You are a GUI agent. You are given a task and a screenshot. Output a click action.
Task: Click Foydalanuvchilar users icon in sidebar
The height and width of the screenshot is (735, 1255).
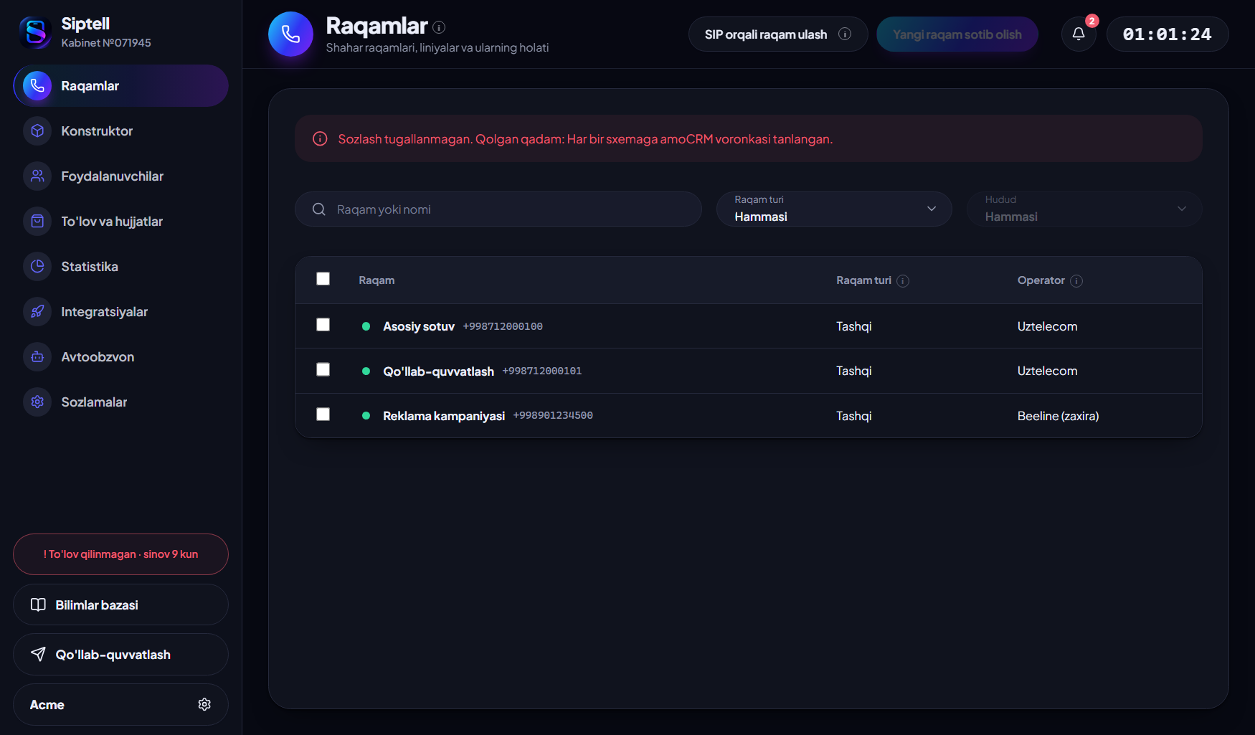(37, 176)
